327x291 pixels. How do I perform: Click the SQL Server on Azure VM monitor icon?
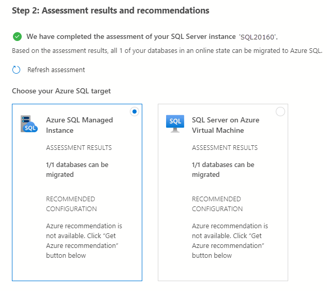(175, 124)
